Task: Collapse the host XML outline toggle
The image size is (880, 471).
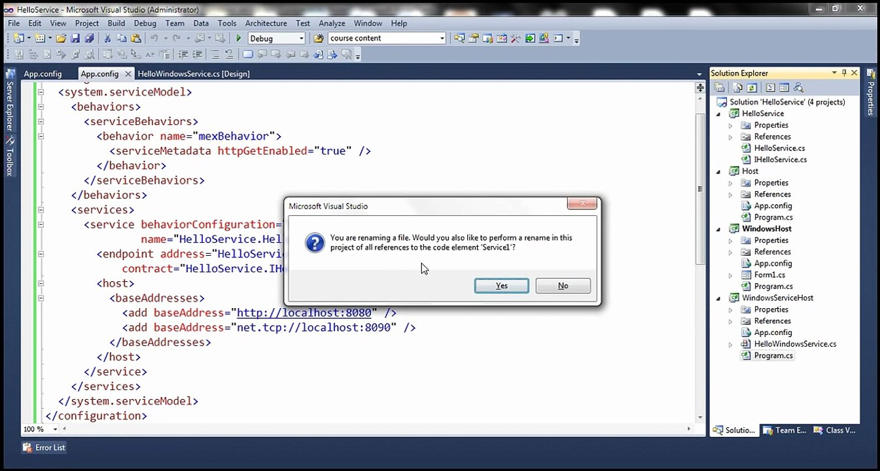Action: pos(41,283)
